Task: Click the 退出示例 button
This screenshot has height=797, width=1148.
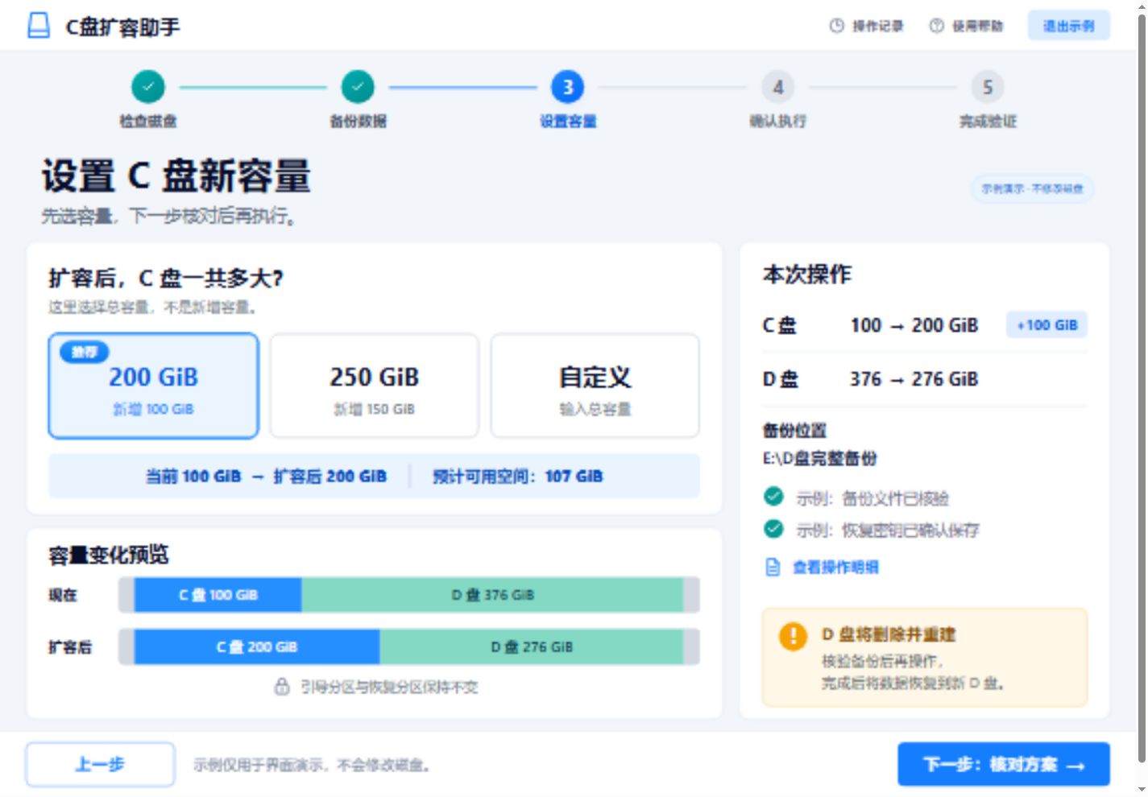Action: pos(1068,26)
